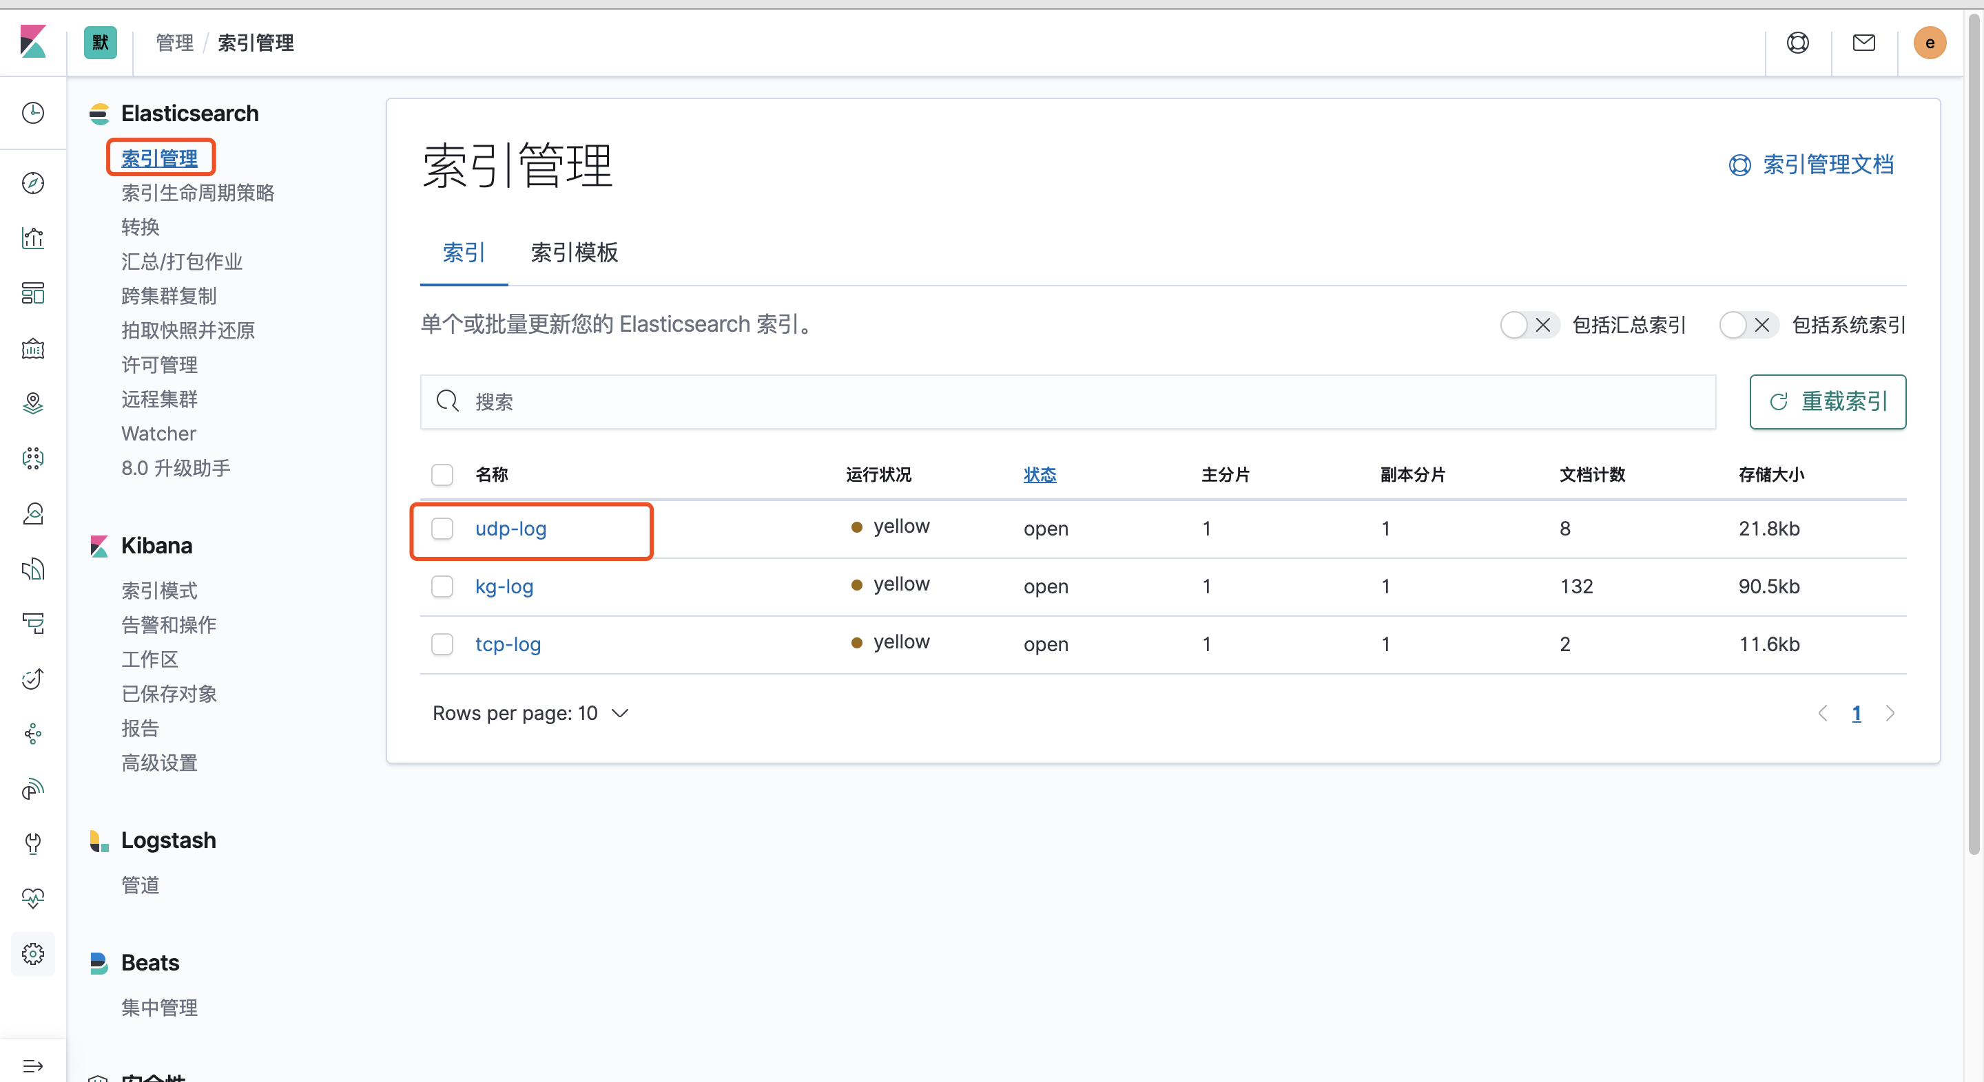Screen dimensions: 1984x1082
Task: Click the 重载索引 reload button
Action: (1827, 402)
